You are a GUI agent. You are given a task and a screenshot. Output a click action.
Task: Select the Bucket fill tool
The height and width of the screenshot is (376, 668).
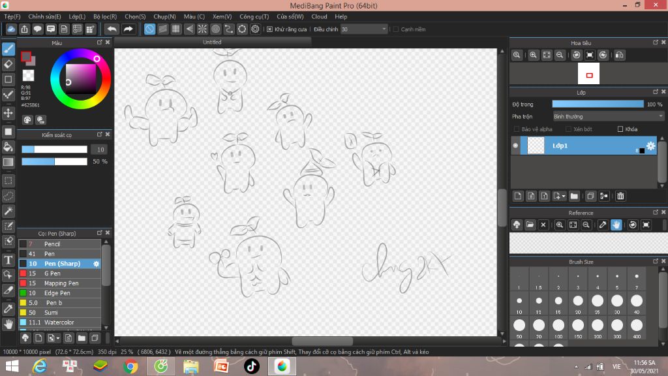click(8, 147)
